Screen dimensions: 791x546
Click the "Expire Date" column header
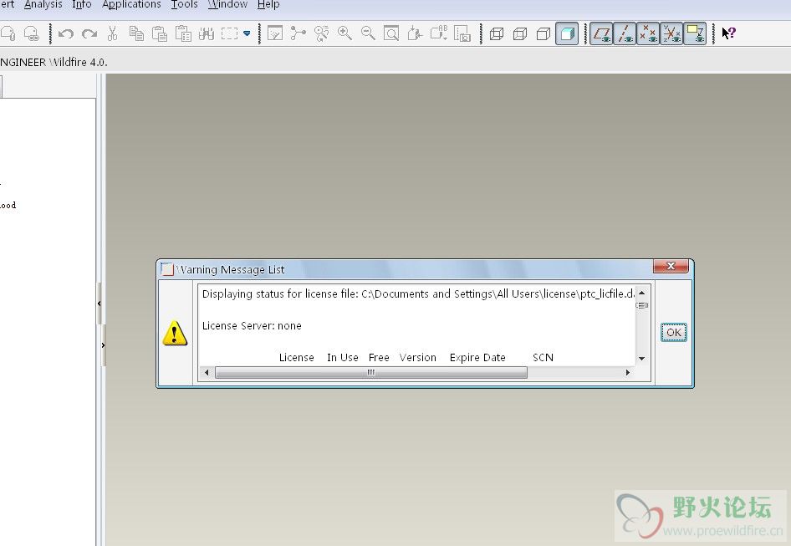pyautogui.click(x=477, y=358)
